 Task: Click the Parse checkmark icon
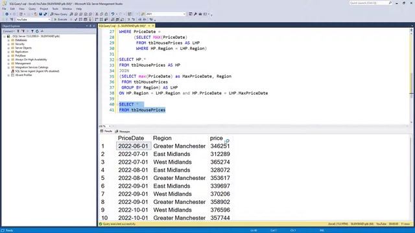76,19
